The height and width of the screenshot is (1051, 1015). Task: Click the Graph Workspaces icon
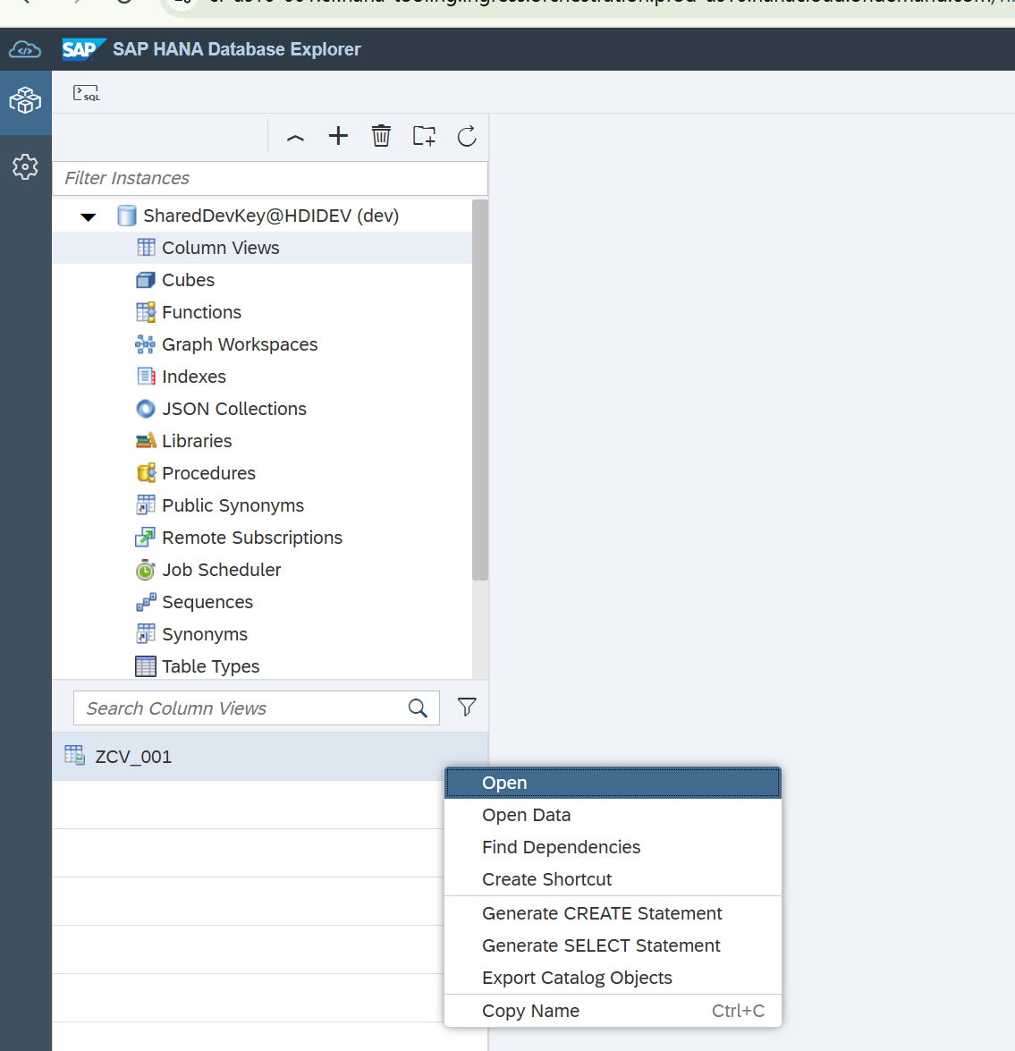146,344
